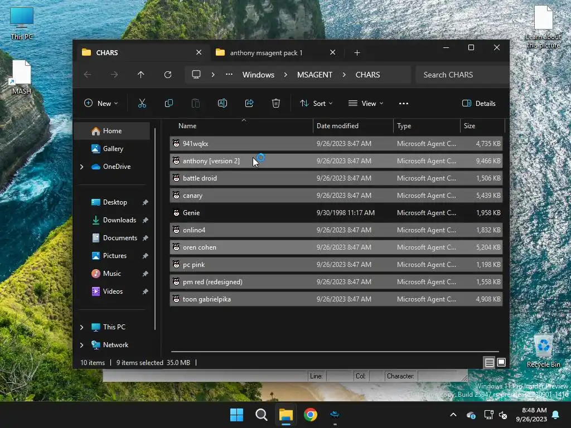571x428 pixels.
Task: Select the battle droid file
Action: (x=336, y=178)
